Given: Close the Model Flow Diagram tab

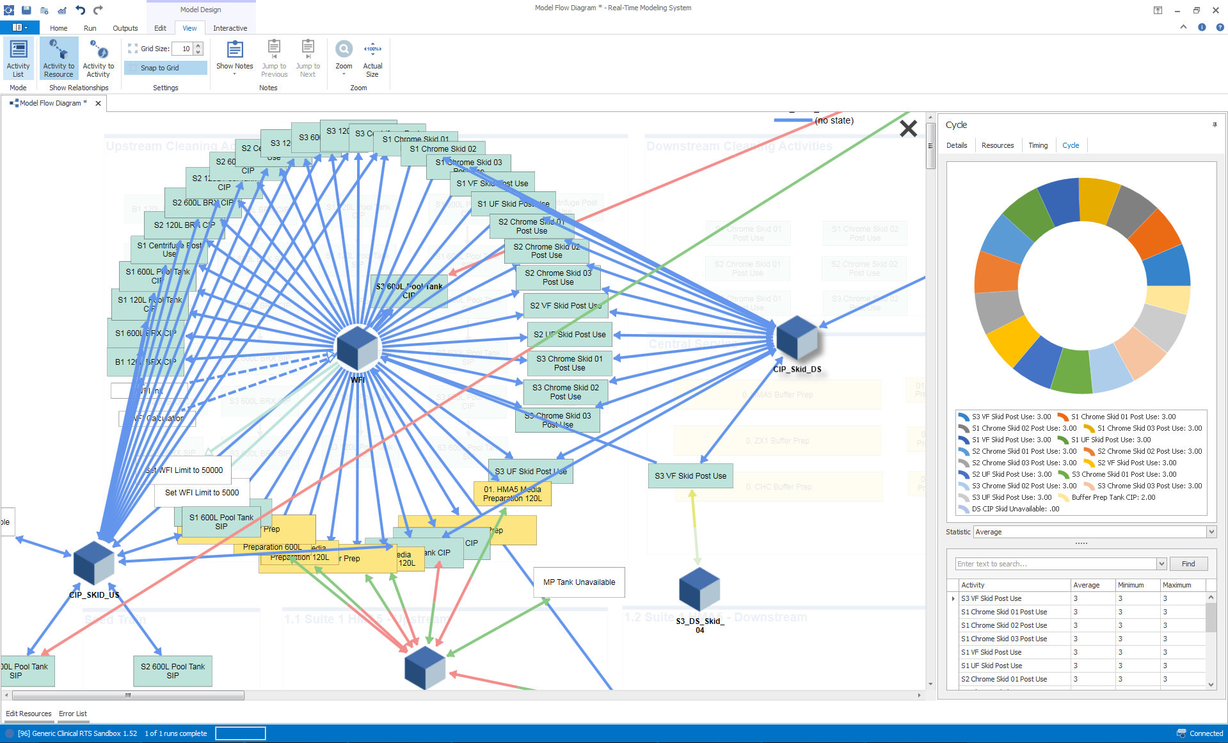Looking at the screenshot, I should point(98,103).
